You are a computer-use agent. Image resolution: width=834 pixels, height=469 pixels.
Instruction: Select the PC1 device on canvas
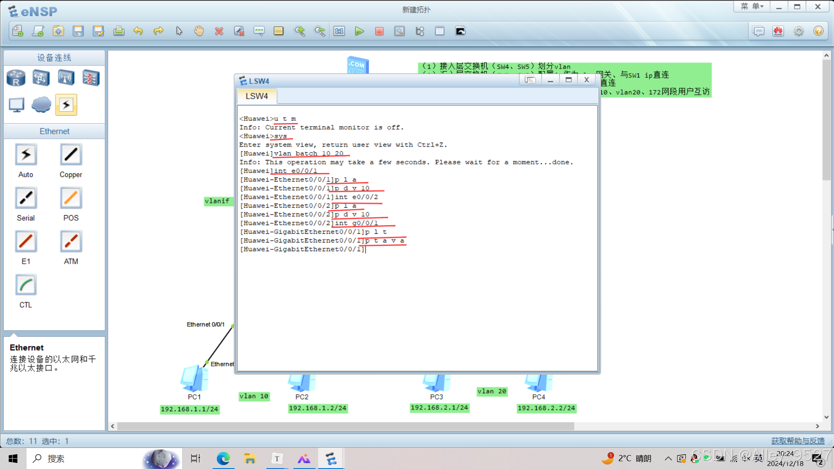tap(194, 379)
